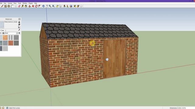Click the silver door knob on model
Image resolution: width=195 pixels, height=109 pixels.
click(x=107, y=59)
